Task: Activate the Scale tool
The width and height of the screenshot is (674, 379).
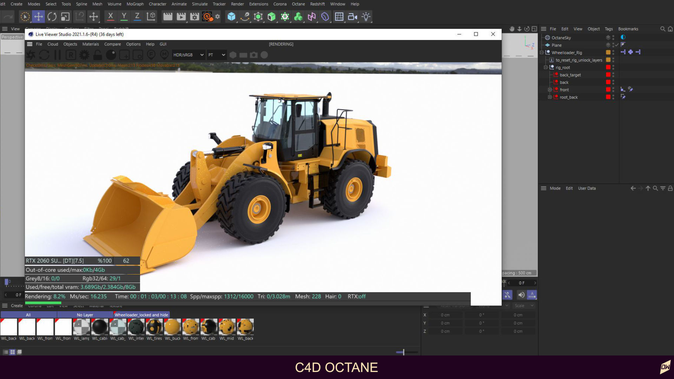Action: pyautogui.click(x=65, y=16)
